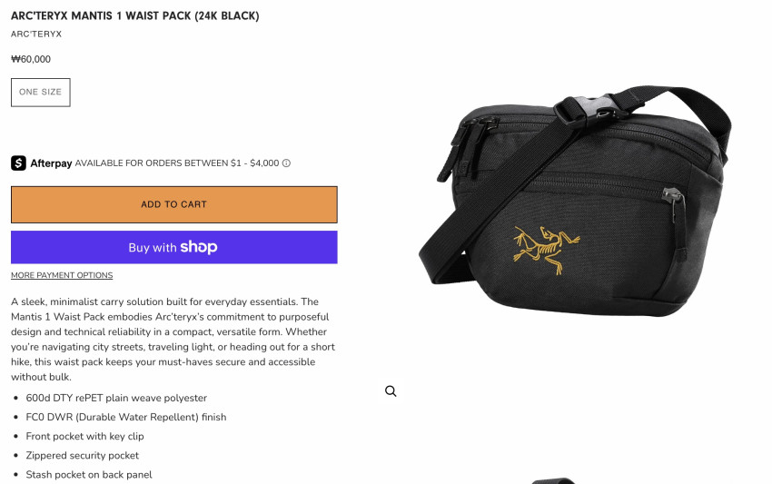Viewport: 772px width, 484px height.
Task: Click the Afterpay wordmark
Action: point(51,163)
